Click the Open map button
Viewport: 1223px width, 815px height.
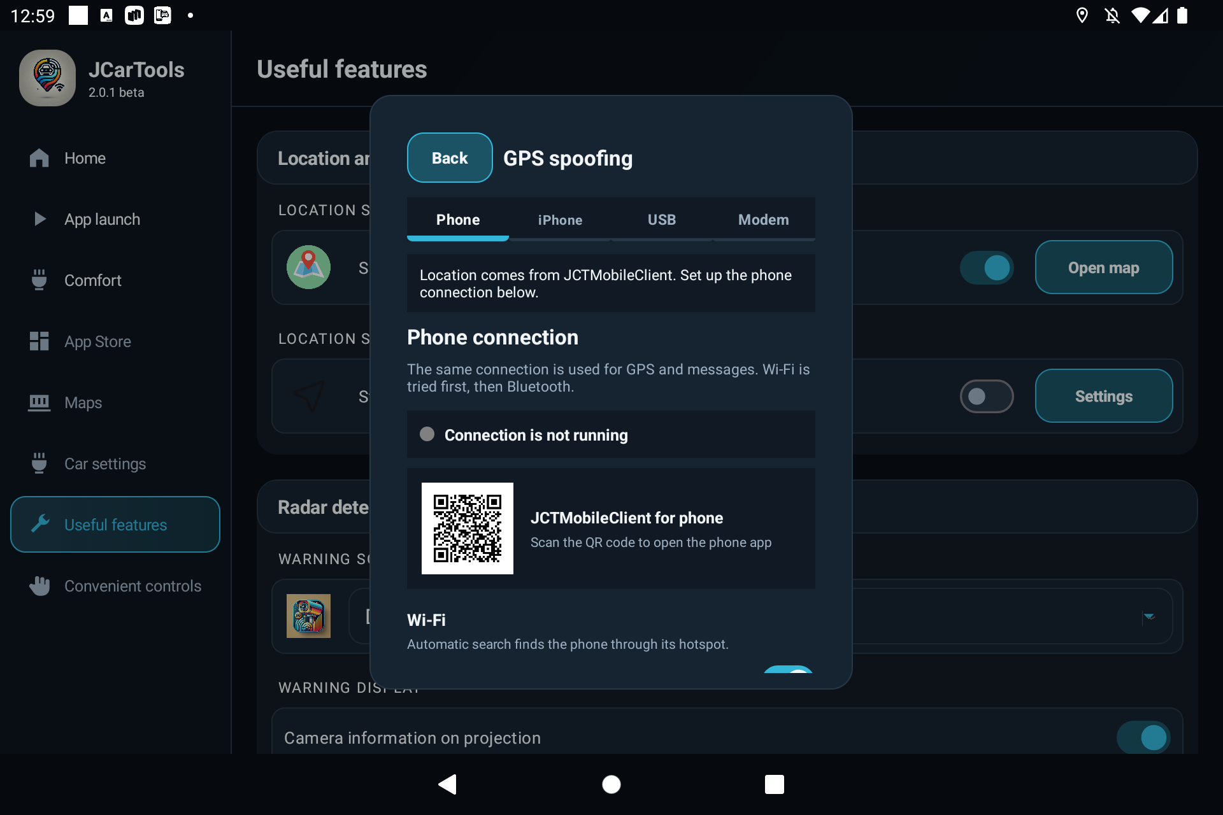1104,267
